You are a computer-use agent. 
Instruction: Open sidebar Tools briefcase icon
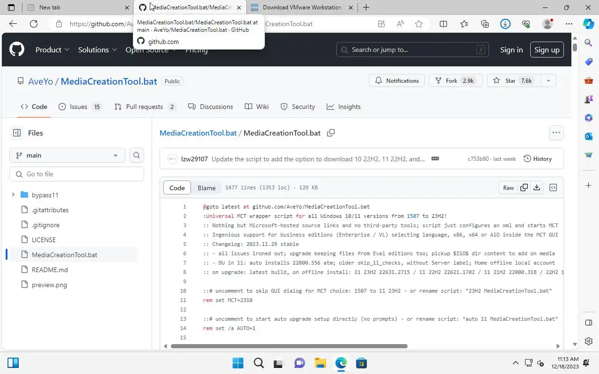tap(589, 80)
